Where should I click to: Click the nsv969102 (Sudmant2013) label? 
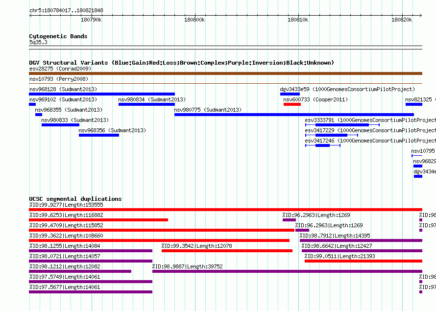click(63, 99)
